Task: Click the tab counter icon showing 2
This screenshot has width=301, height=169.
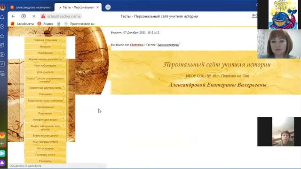Action: point(2,64)
